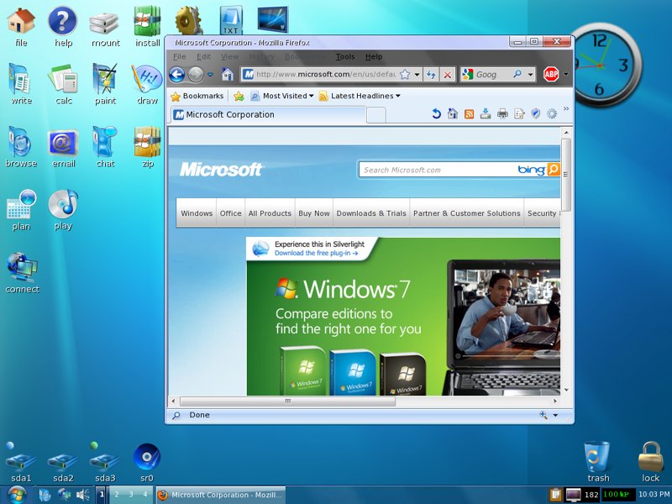The width and height of the screenshot is (672, 504).
Task: Click the Bing search magnifier button
Action: coord(554,170)
